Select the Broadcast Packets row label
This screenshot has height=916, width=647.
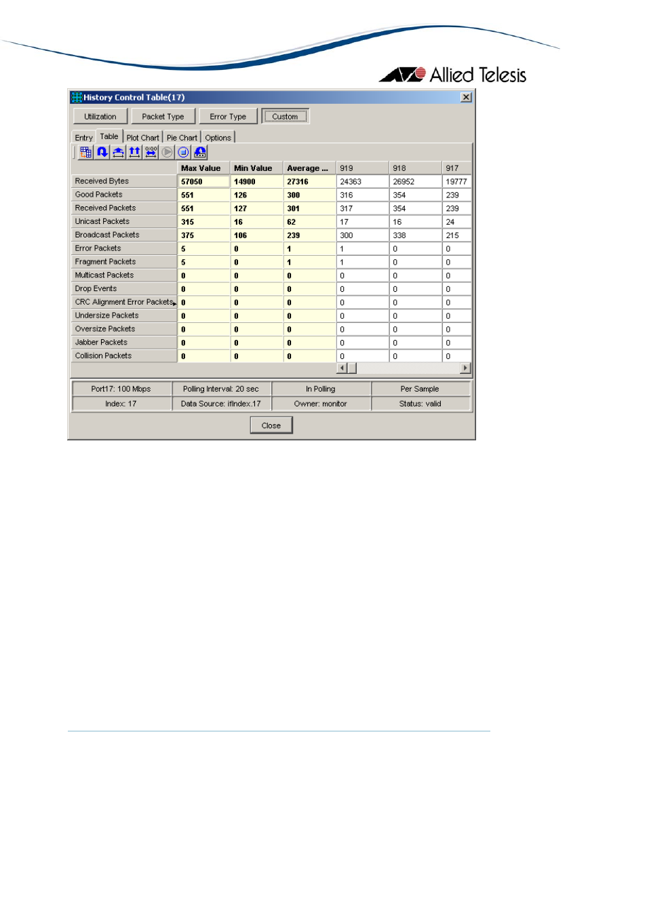(124, 235)
